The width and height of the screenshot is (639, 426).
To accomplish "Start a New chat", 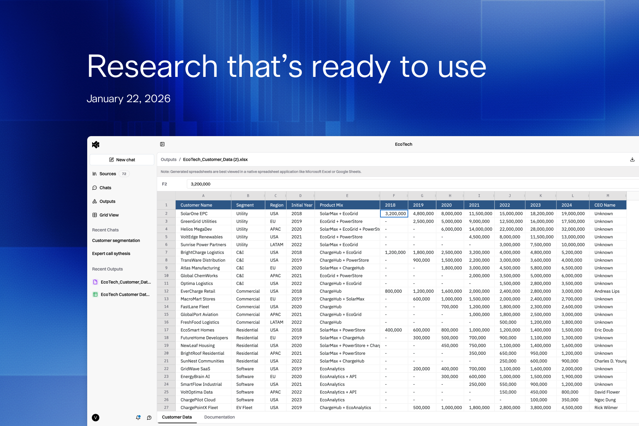I will [x=122, y=160].
